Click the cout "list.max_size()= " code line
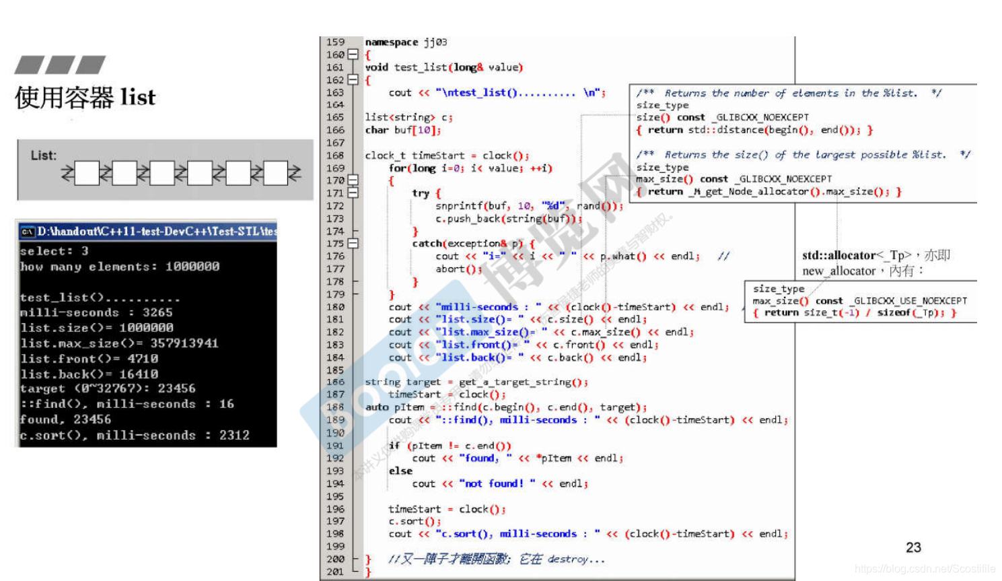Screen dimensions: 1002x581 [x=541, y=333]
